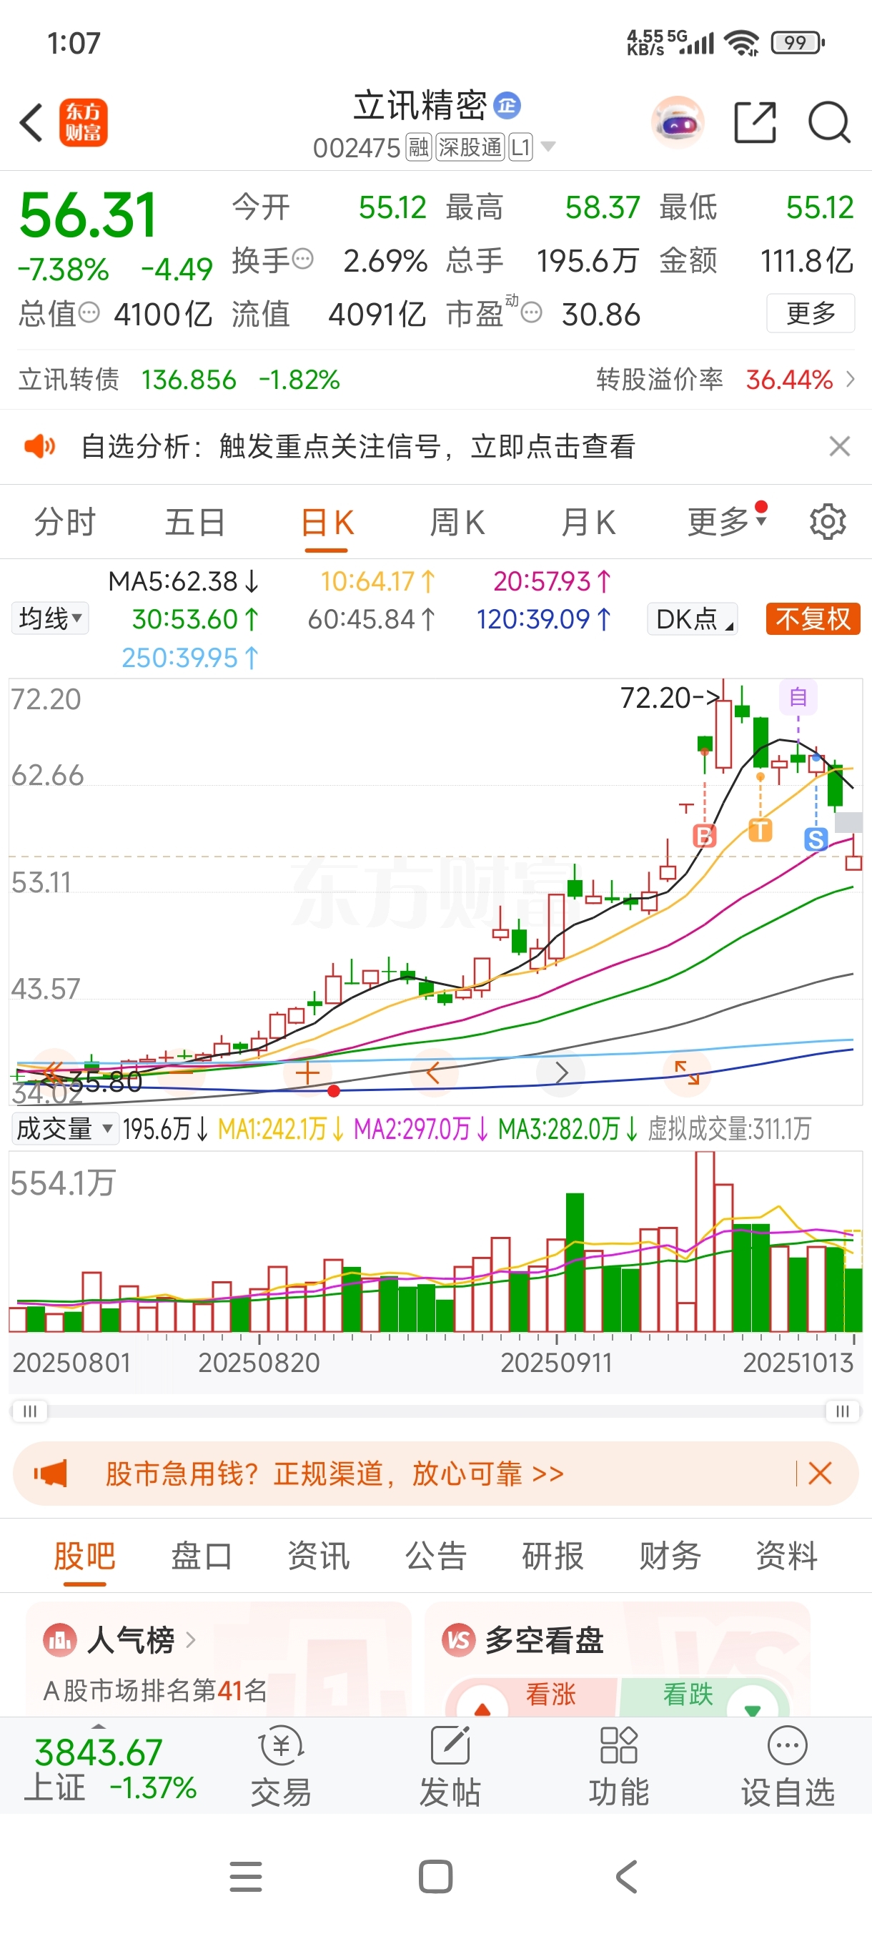Tap the 融 margin tag

pos(418,147)
